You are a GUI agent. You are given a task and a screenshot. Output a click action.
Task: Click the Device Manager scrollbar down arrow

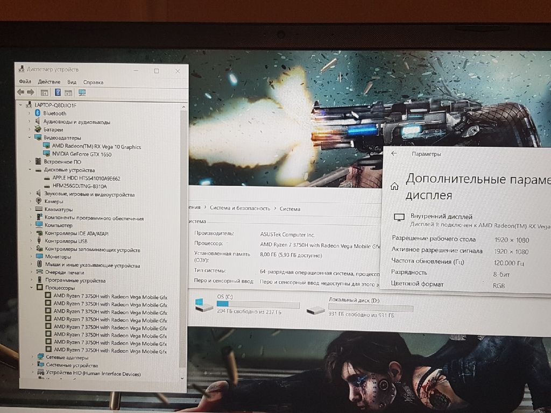tap(182, 378)
